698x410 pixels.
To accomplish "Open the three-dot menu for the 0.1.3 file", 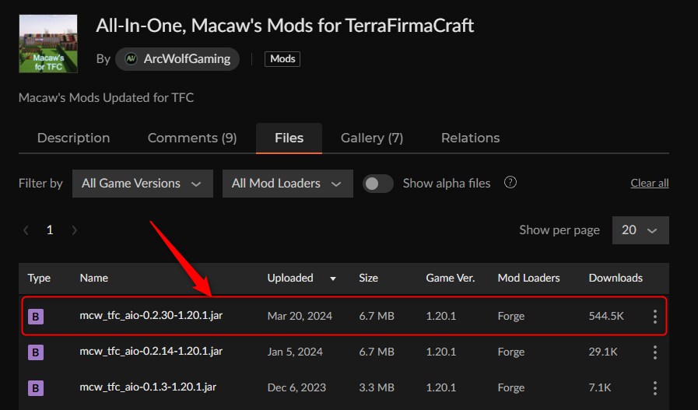I will click(x=655, y=388).
